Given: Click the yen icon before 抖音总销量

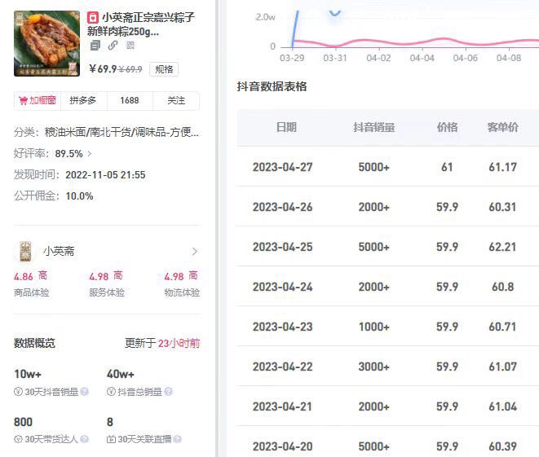Looking at the screenshot, I should point(111,391).
